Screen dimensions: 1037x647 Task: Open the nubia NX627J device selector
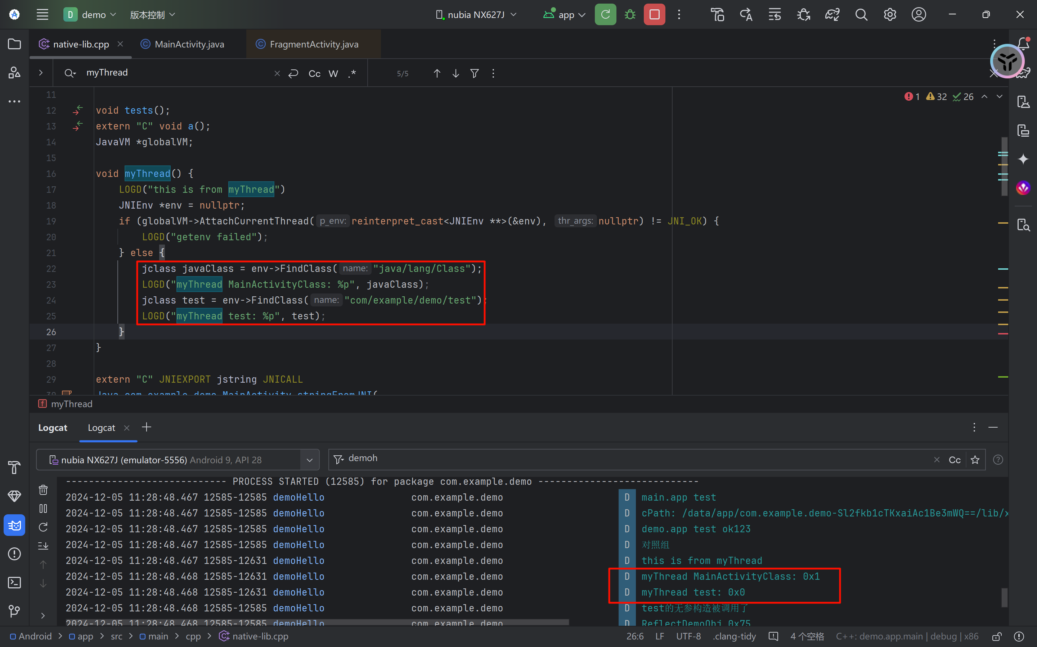476,14
